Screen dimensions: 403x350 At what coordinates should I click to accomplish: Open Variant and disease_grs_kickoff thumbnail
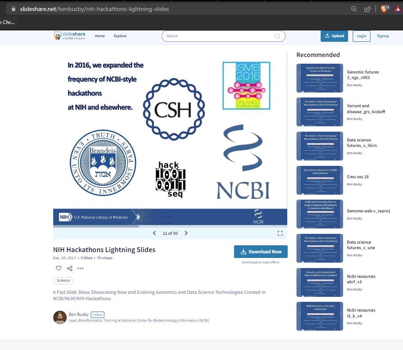pyautogui.click(x=320, y=112)
